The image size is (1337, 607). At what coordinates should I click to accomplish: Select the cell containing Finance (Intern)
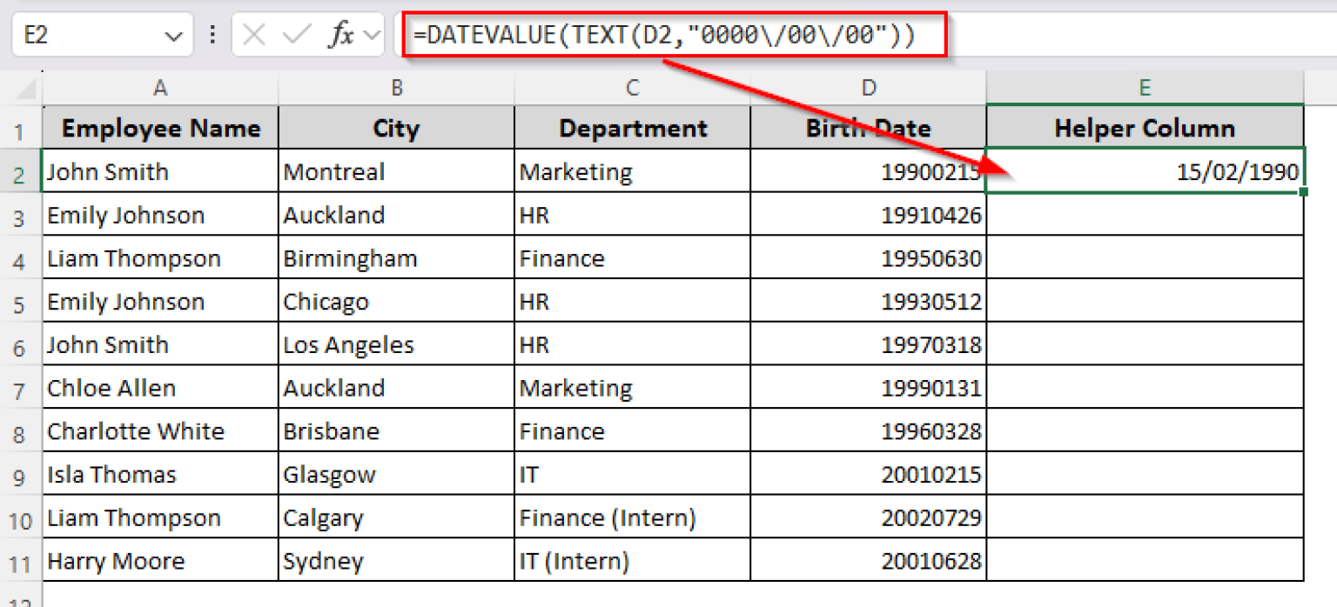coord(632,517)
